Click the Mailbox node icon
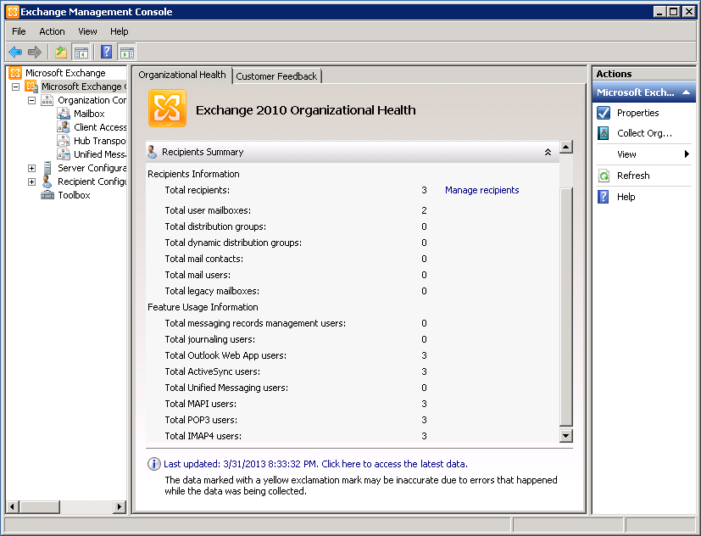The width and height of the screenshot is (701, 536). [x=64, y=113]
